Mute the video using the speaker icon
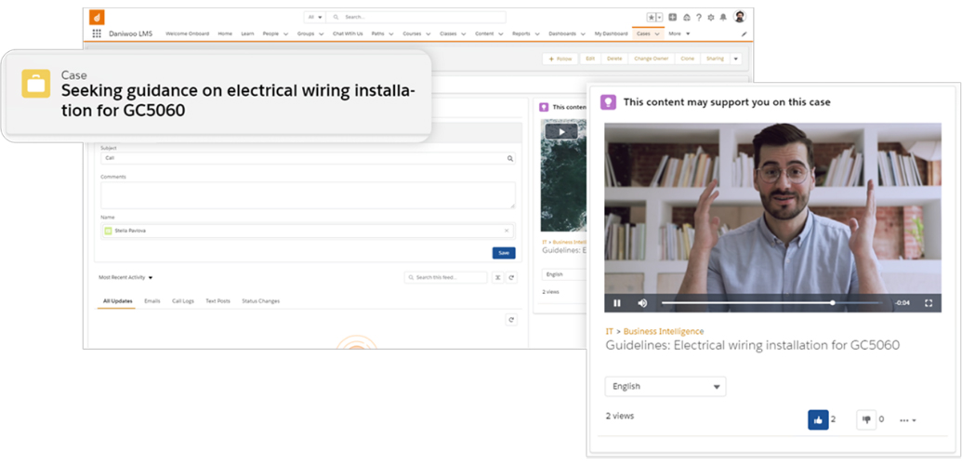 [x=642, y=303]
